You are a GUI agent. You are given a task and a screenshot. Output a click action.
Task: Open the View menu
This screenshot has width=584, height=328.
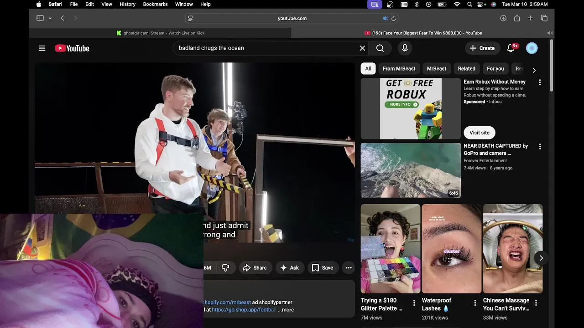107,4
